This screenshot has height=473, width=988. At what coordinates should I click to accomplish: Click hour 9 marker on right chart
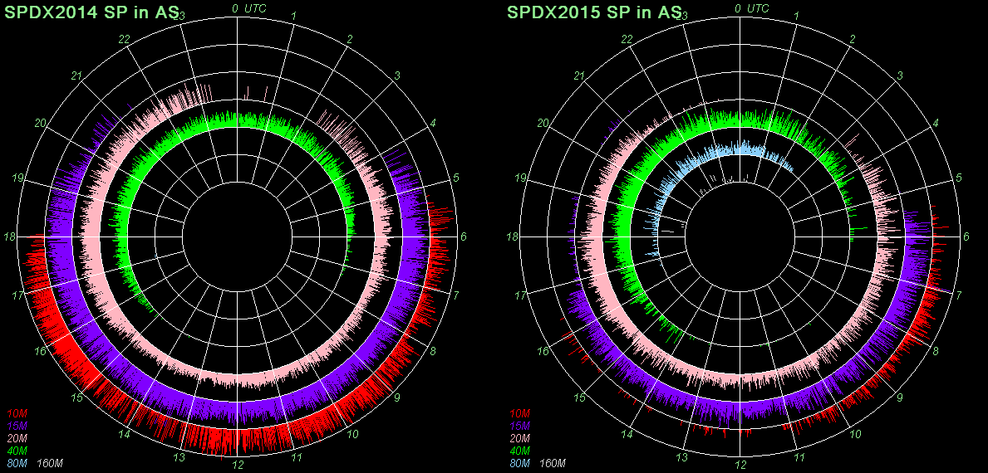click(x=900, y=397)
